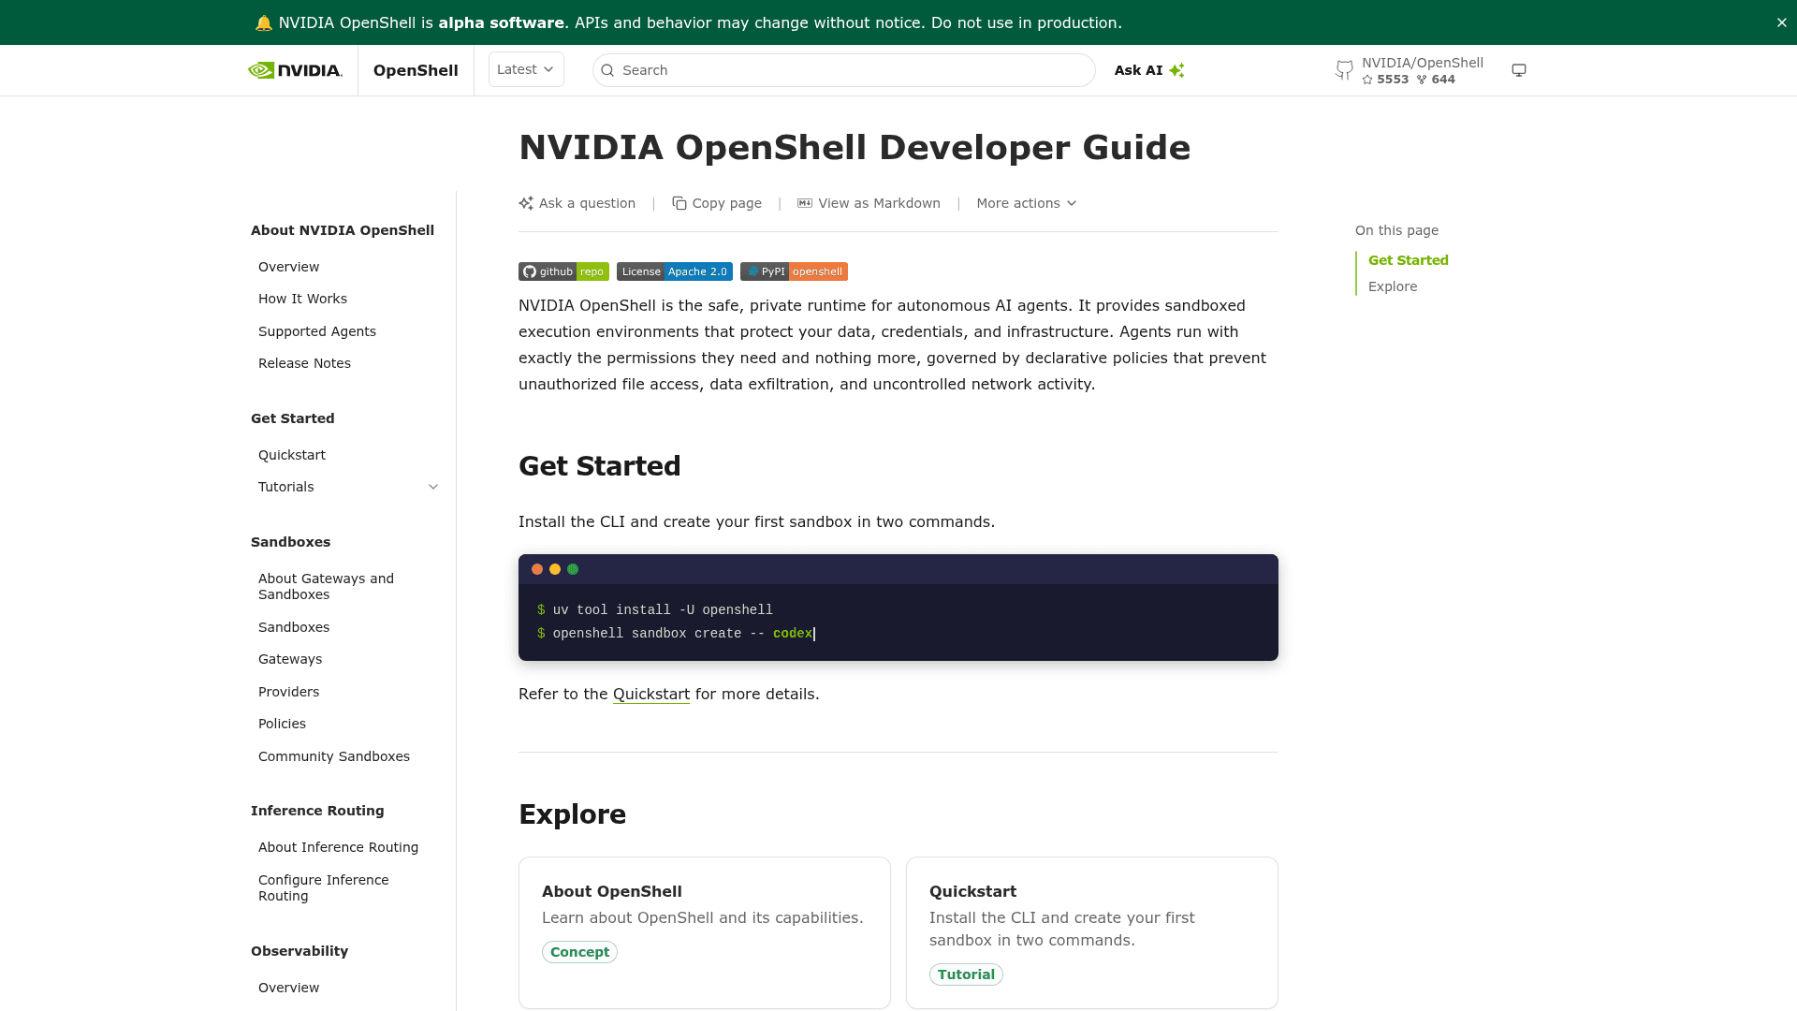Click Ask a question
The width and height of the screenshot is (1797, 1011).
pyautogui.click(x=577, y=203)
